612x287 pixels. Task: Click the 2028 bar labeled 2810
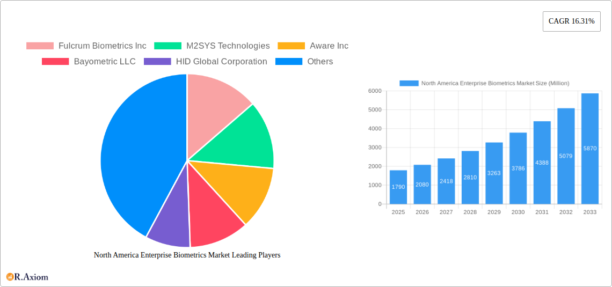coord(470,178)
